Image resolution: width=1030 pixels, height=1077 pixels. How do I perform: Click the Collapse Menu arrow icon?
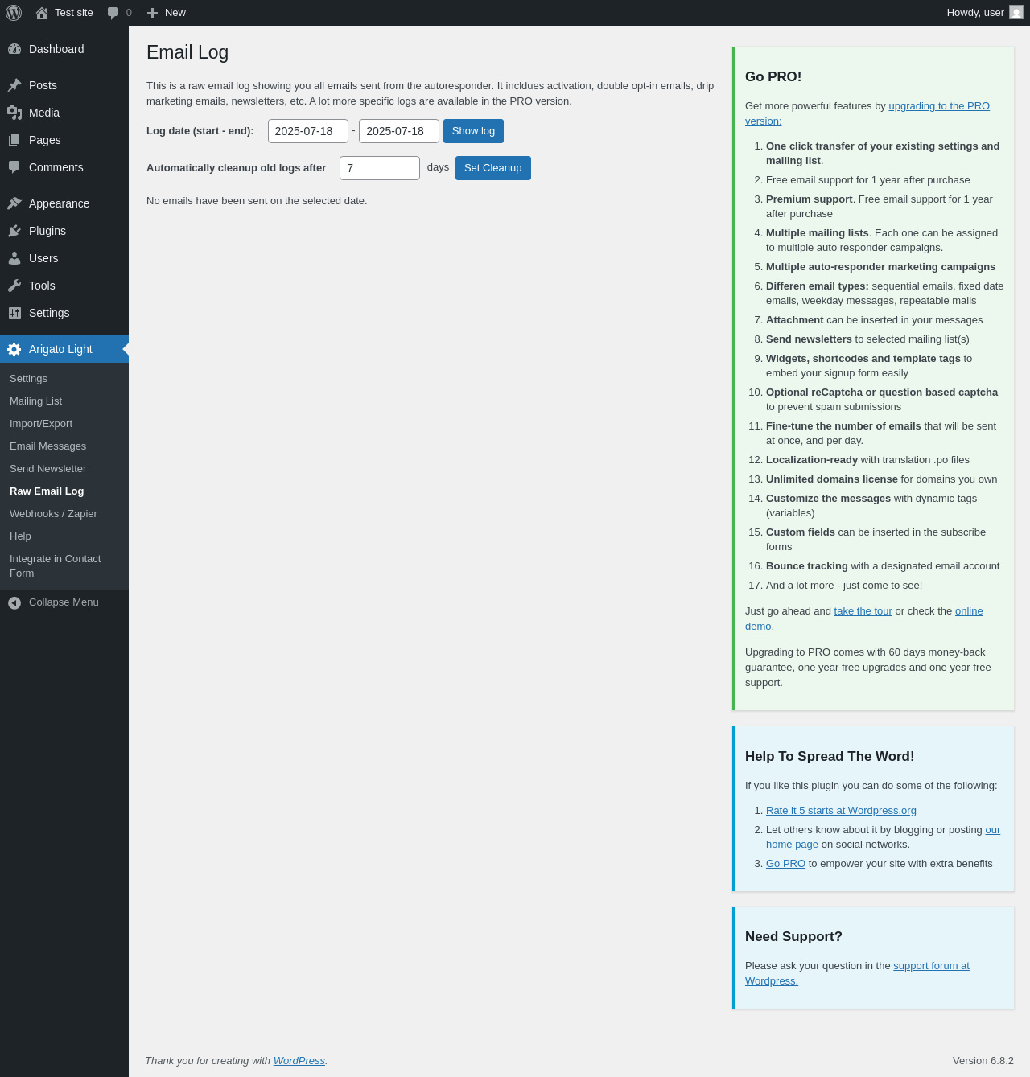click(x=14, y=602)
